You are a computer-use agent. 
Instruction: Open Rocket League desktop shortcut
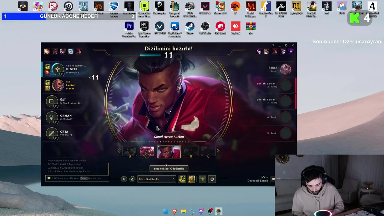(x=114, y=9)
